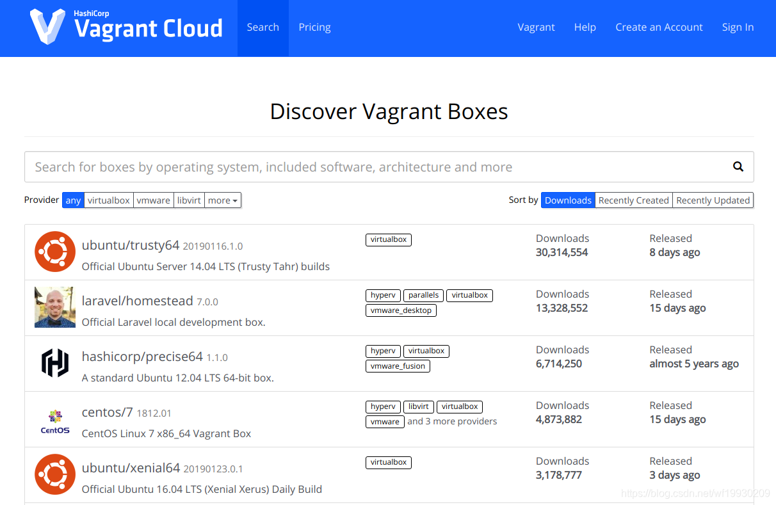Click Create an Account
Viewport: 776px width, 505px height.
click(659, 28)
